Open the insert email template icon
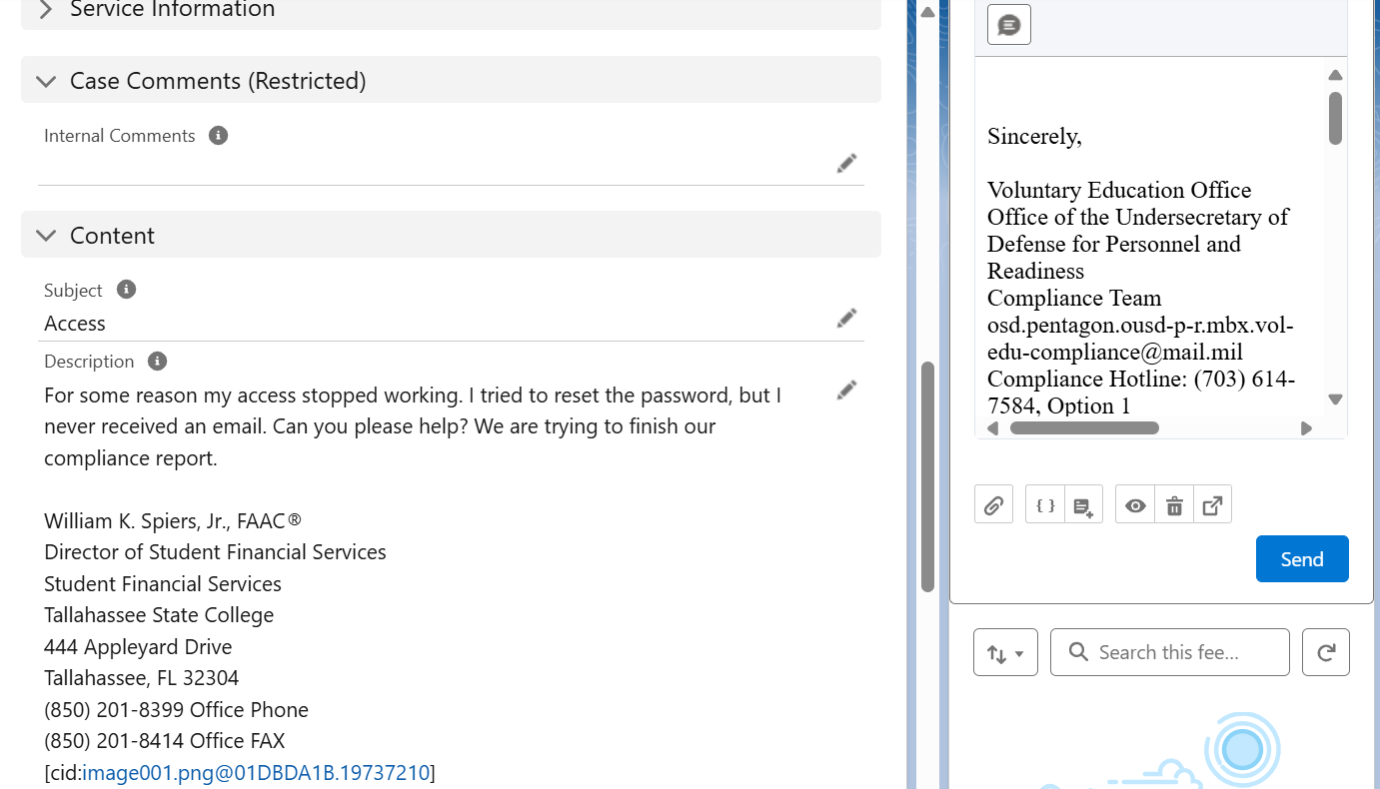1380x789 pixels. coord(1083,505)
